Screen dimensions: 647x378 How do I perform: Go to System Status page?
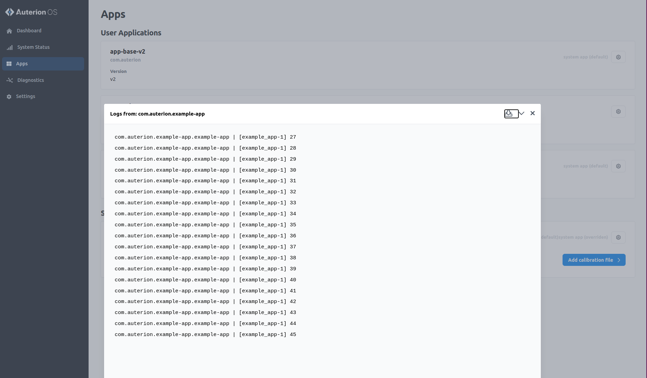33,47
